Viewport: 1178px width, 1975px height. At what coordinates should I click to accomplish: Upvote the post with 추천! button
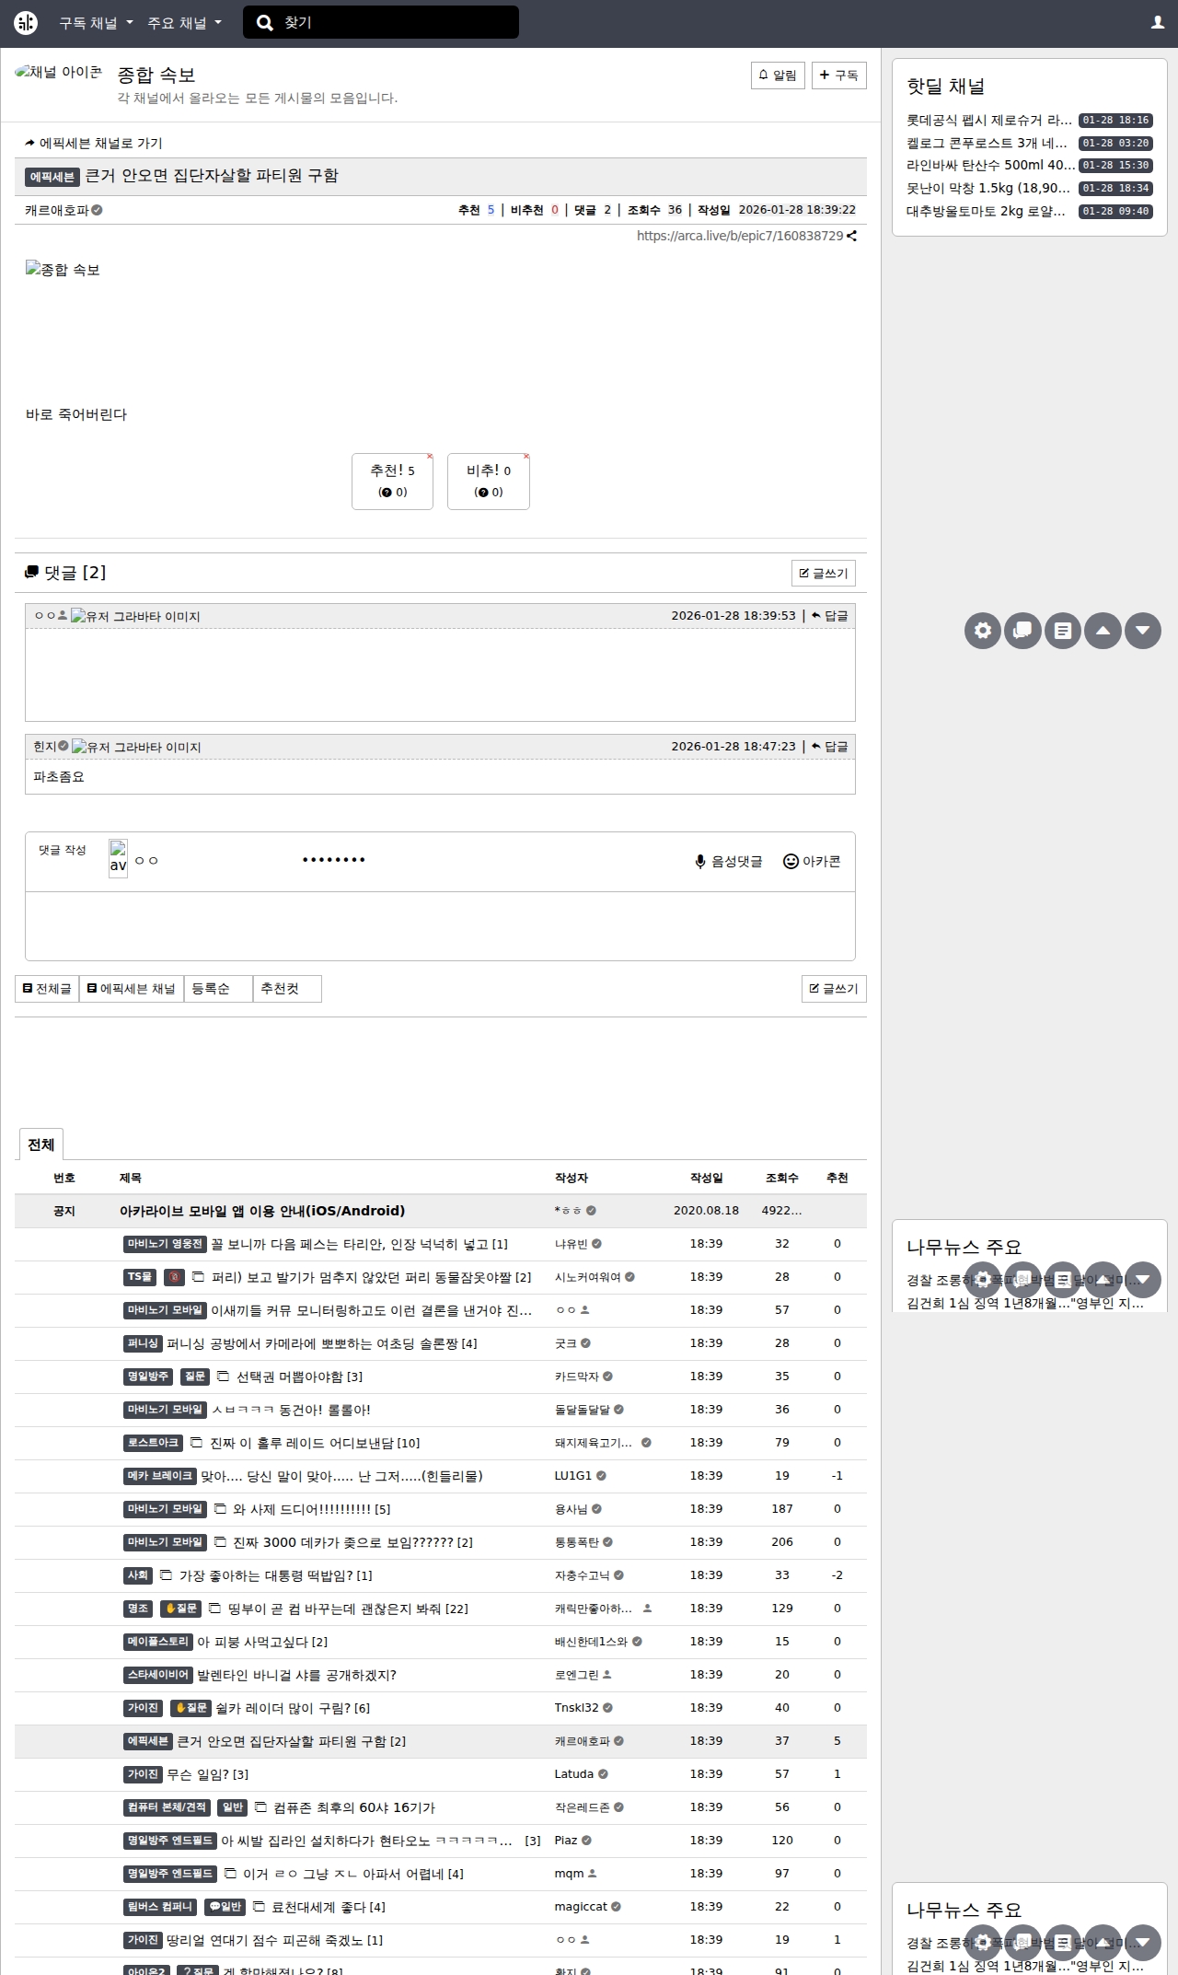pyautogui.click(x=392, y=481)
